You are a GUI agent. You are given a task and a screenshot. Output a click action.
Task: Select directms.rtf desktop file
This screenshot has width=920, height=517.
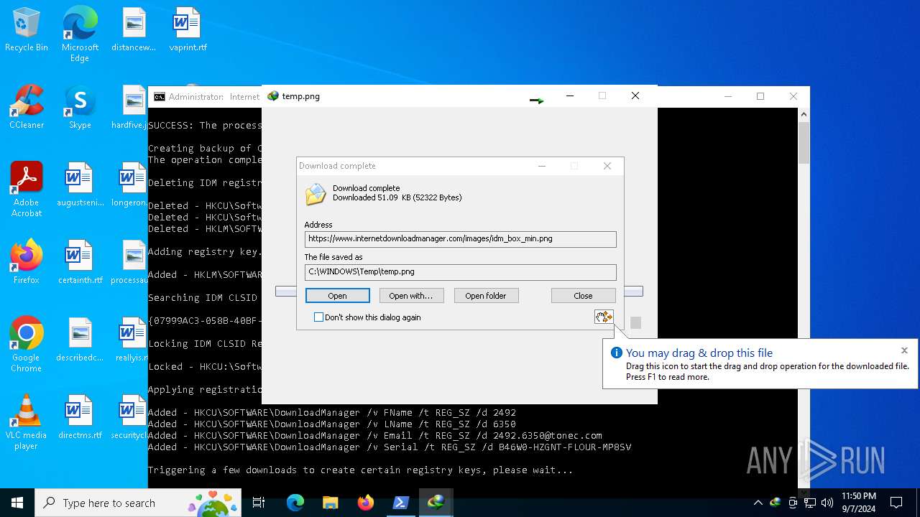(x=80, y=418)
